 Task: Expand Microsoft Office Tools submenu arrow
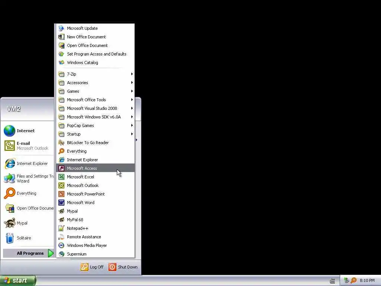(132, 100)
